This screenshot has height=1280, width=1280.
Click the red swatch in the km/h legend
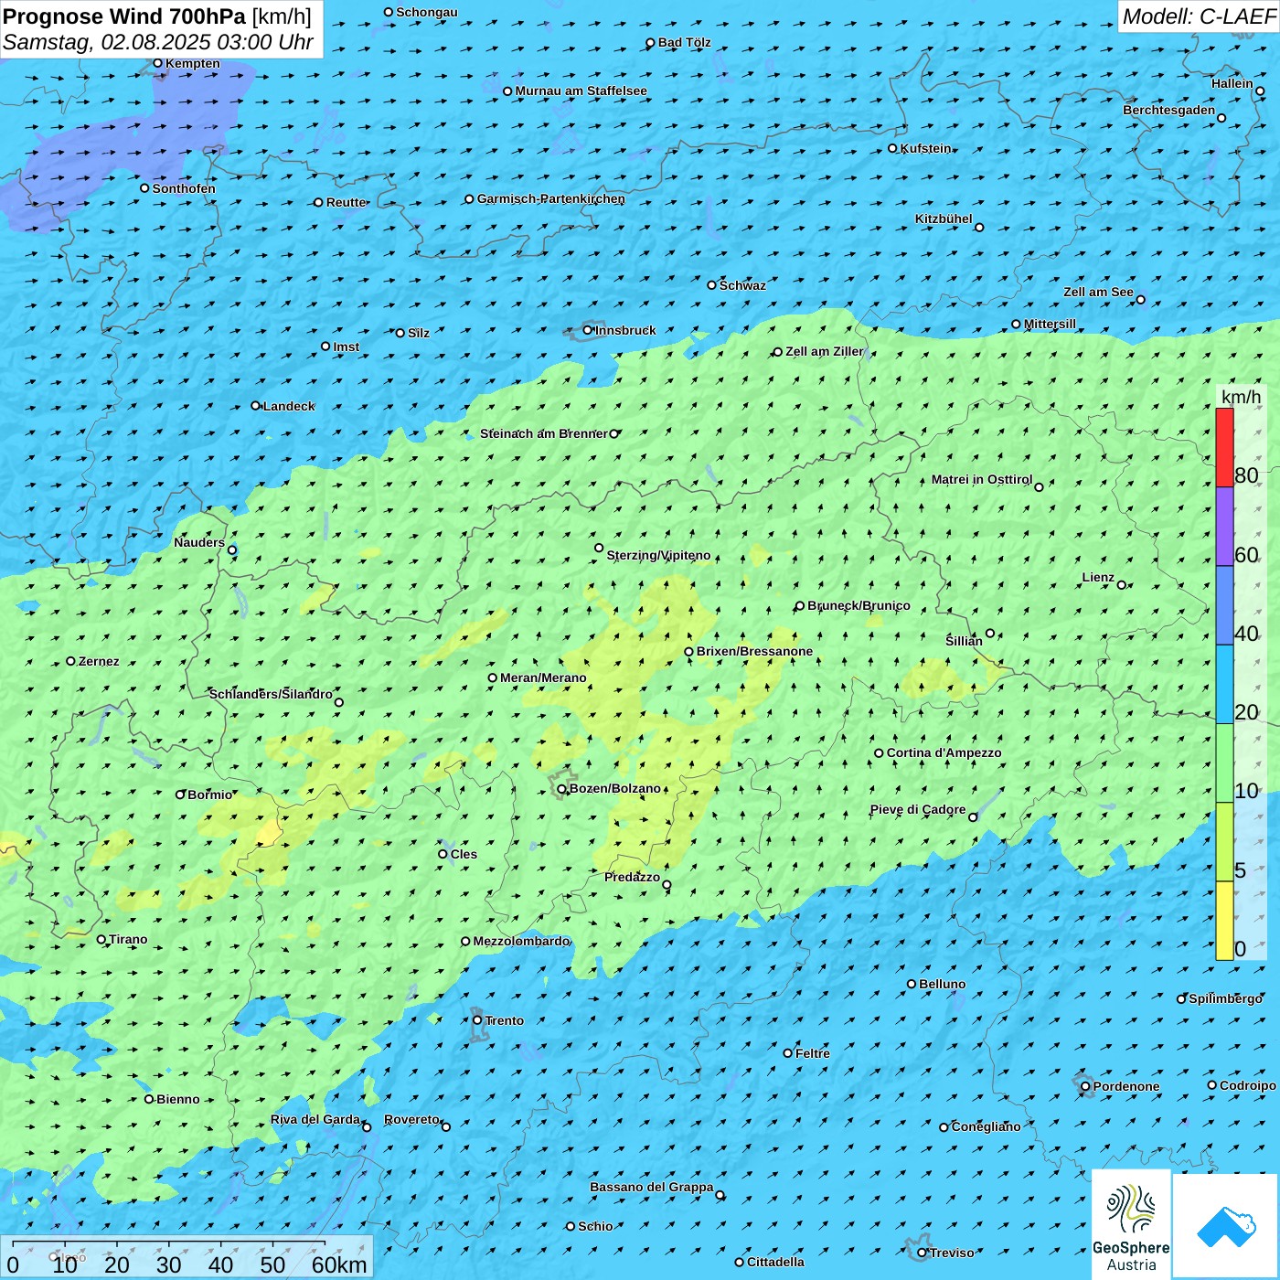[x=1224, y=447]
